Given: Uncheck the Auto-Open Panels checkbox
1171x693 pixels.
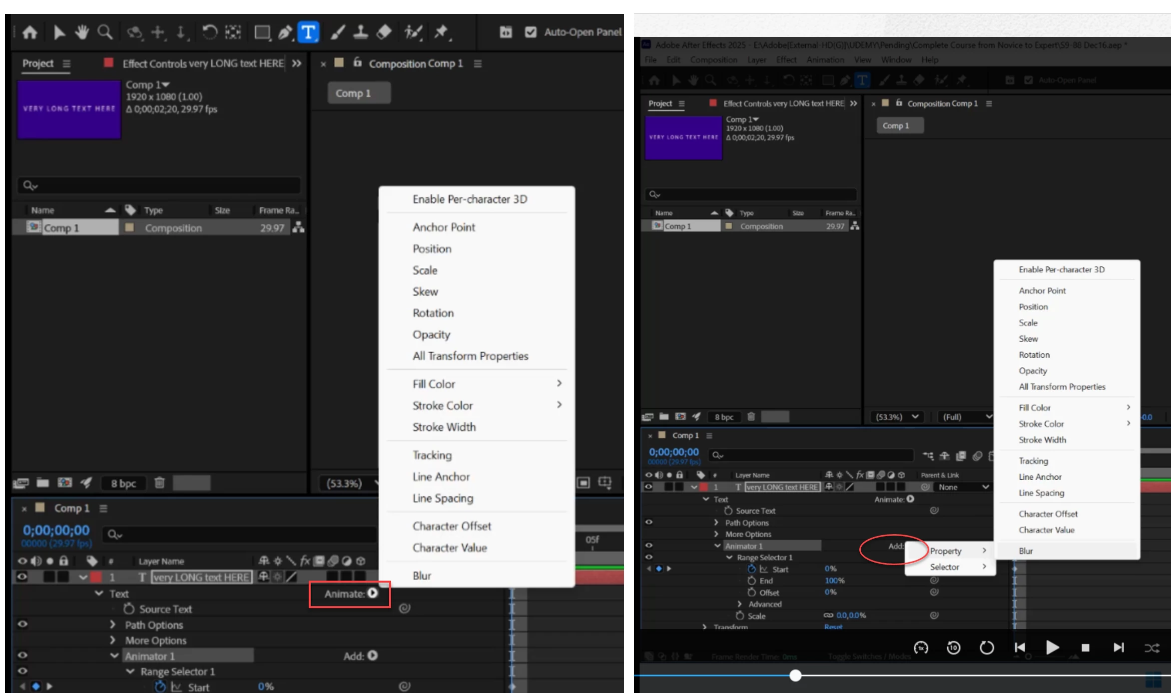Looking at the screenshot, I should pos(531,32).
